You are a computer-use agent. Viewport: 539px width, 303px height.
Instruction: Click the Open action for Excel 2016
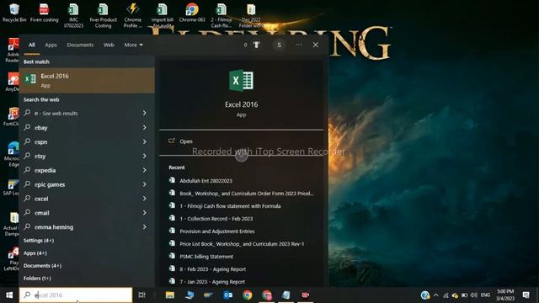(185, 141)
